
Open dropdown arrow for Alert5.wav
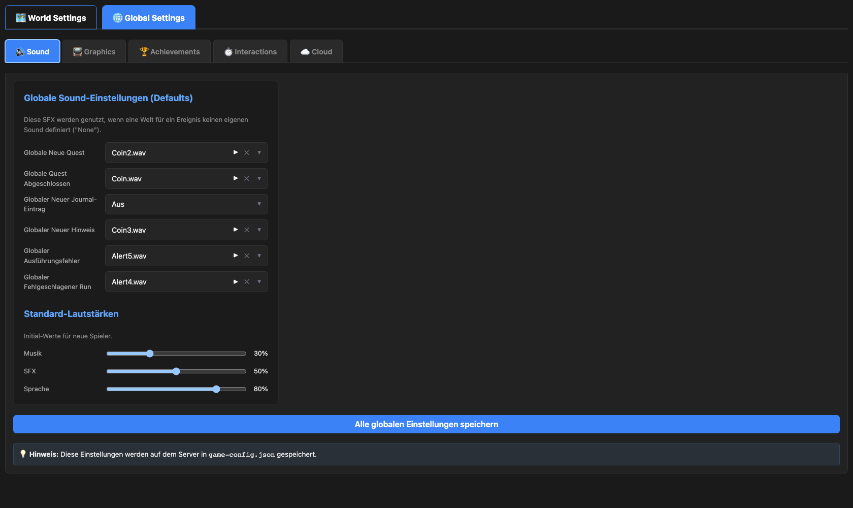[x=259, y=256]
